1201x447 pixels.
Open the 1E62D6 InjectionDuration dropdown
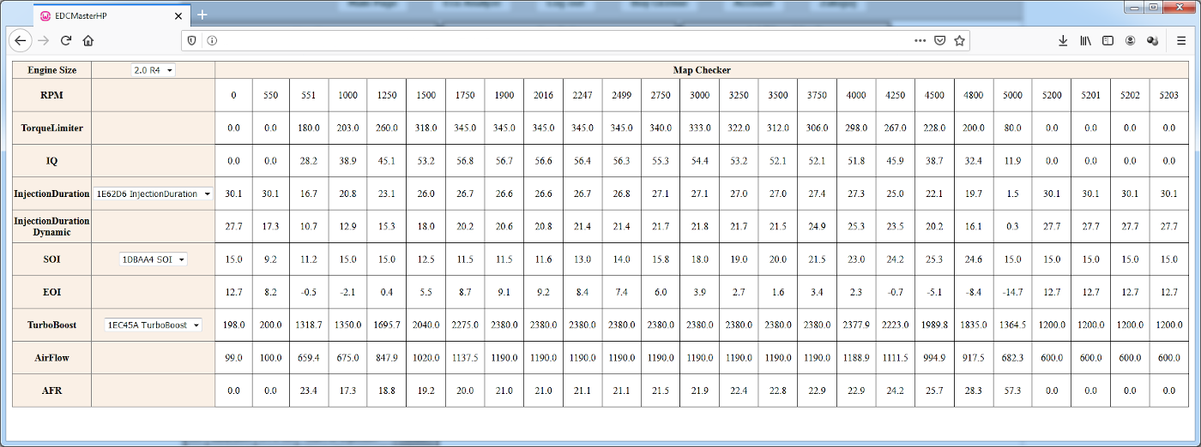pyautogui.click(x=154, y=194)
